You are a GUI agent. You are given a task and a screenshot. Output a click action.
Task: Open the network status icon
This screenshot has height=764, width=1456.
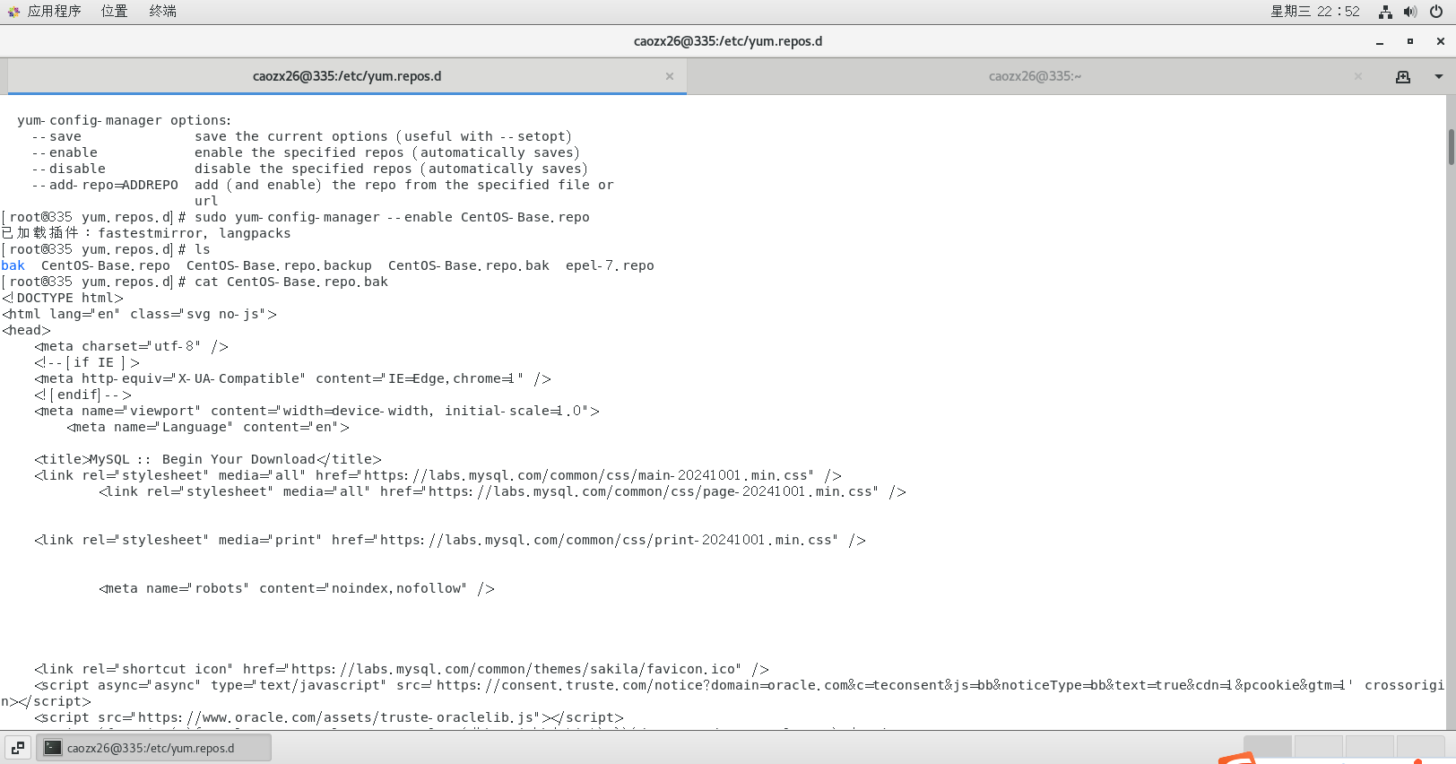[1385, 12]
